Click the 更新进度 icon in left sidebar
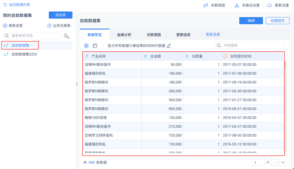This screenshot has width=294, height=169. pos(5,26)
